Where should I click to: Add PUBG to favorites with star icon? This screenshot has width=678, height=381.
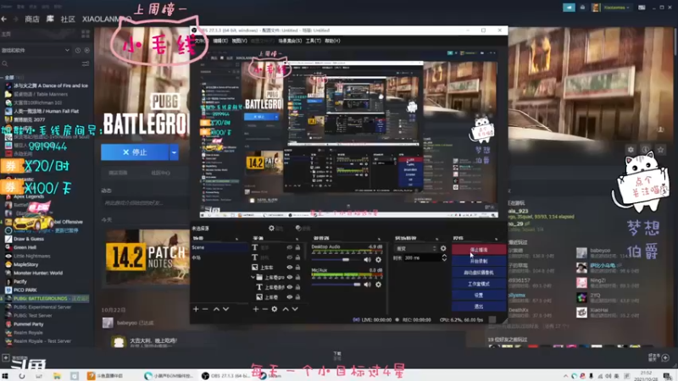(x=660, y=150)
